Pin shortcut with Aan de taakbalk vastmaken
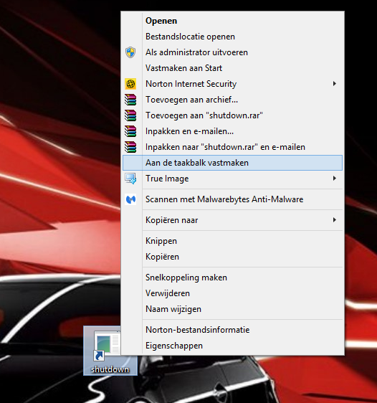Viewport: 377px width, 403px height. [x=233, y=163]
